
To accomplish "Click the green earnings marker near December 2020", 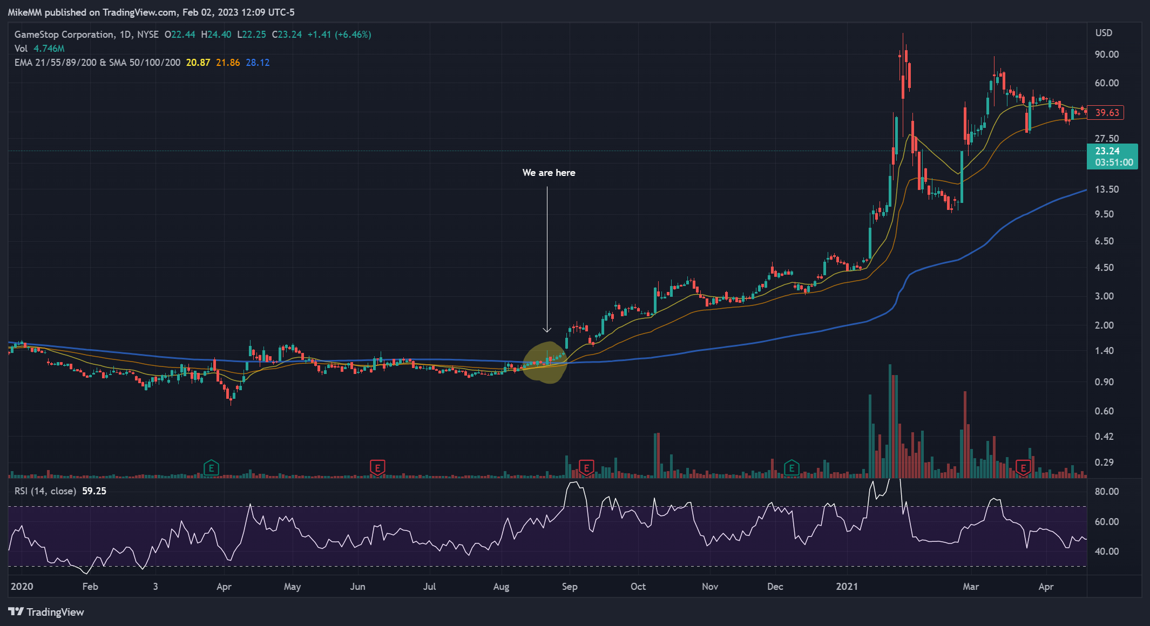I will pos(792,467).
